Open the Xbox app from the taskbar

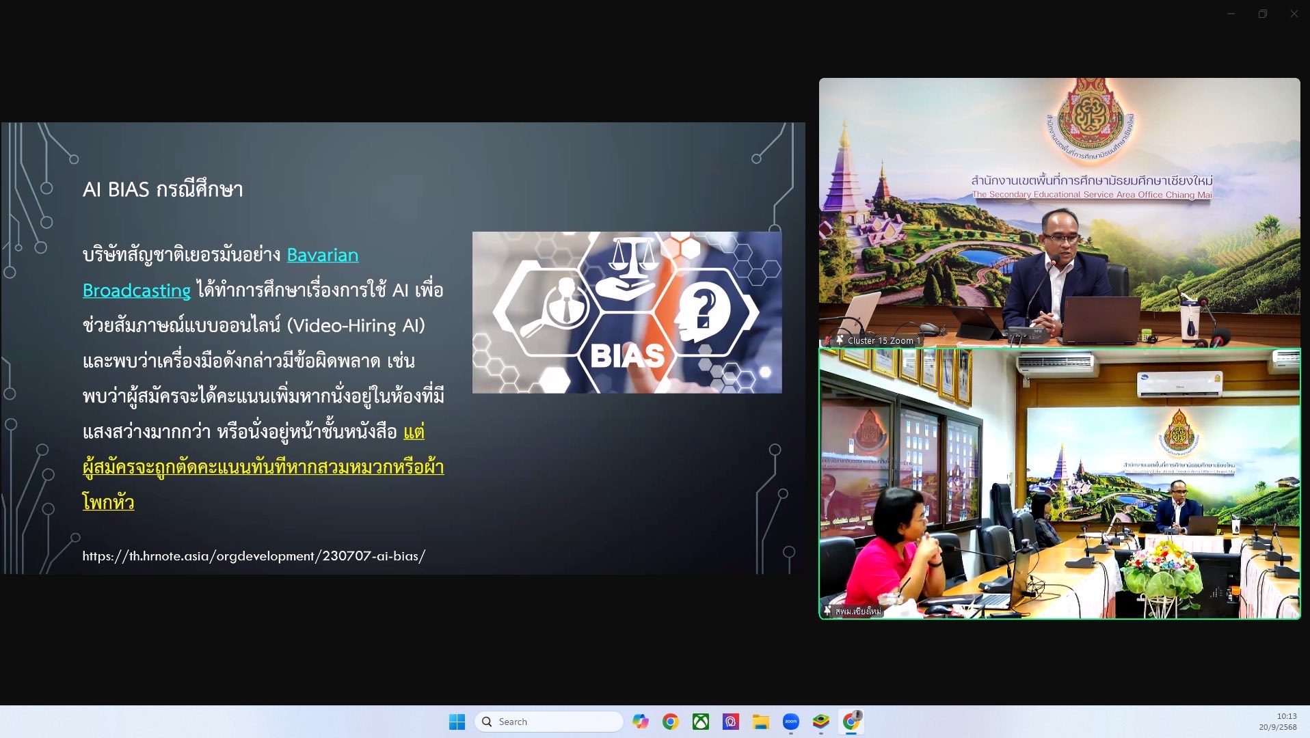point(700,722)
